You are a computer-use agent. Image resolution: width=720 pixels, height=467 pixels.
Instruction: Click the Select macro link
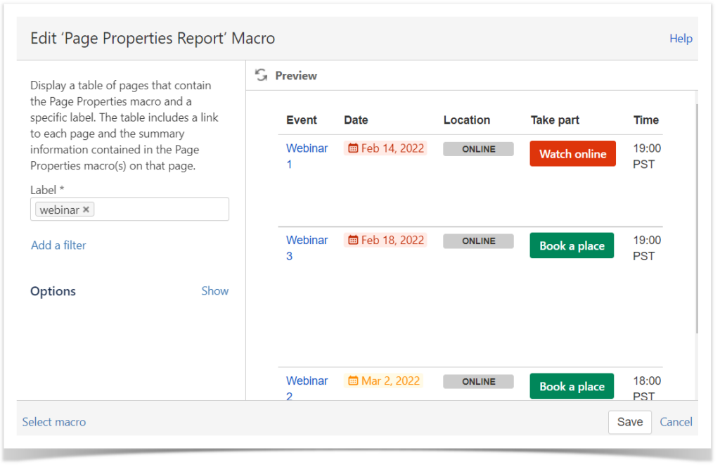click(x=53, y=422)
